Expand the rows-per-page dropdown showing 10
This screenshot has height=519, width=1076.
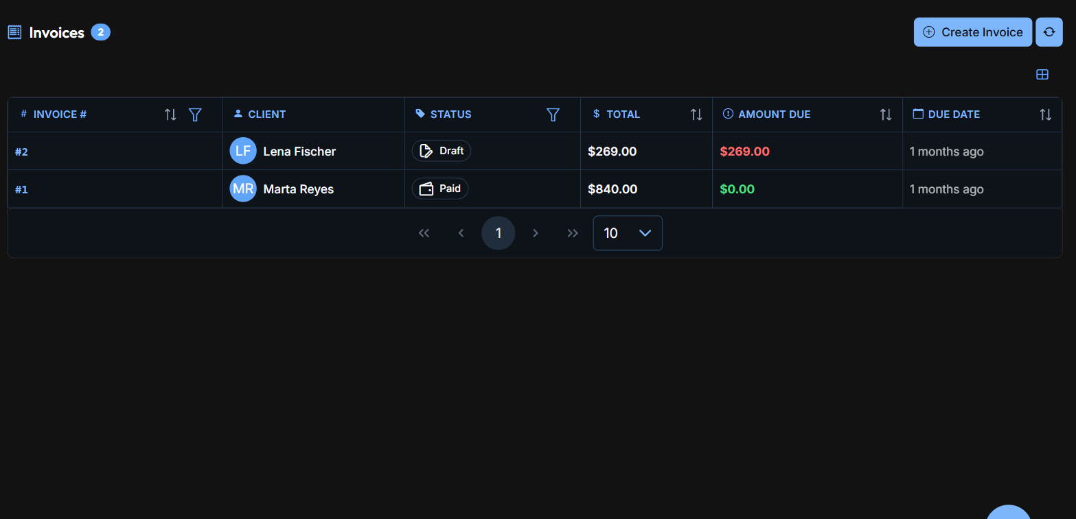628,233
